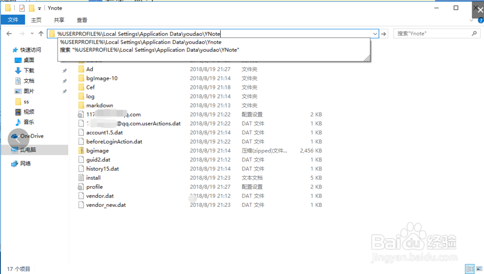Select 此电脑 in the navigation pane

(24, 150)
